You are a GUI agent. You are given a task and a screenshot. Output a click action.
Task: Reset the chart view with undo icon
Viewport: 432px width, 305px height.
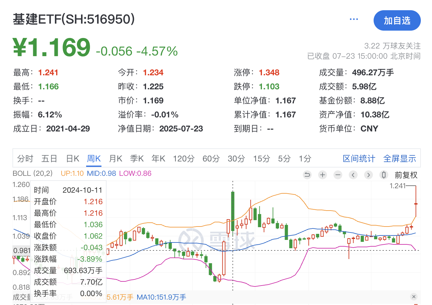click(307, 175)
